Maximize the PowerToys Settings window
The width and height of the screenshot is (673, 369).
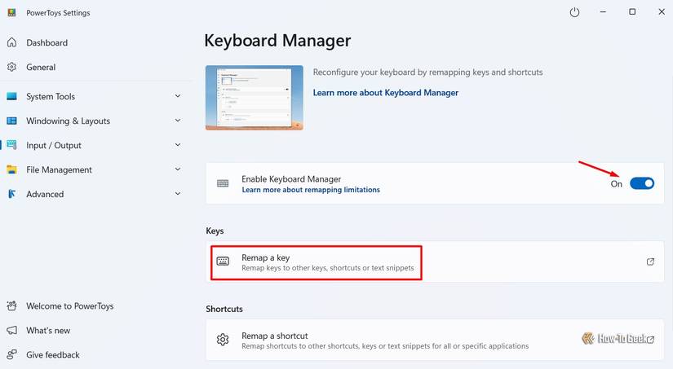click(x=632, y=12)
